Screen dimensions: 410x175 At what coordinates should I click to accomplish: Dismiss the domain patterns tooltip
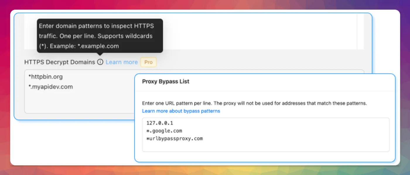100,36
